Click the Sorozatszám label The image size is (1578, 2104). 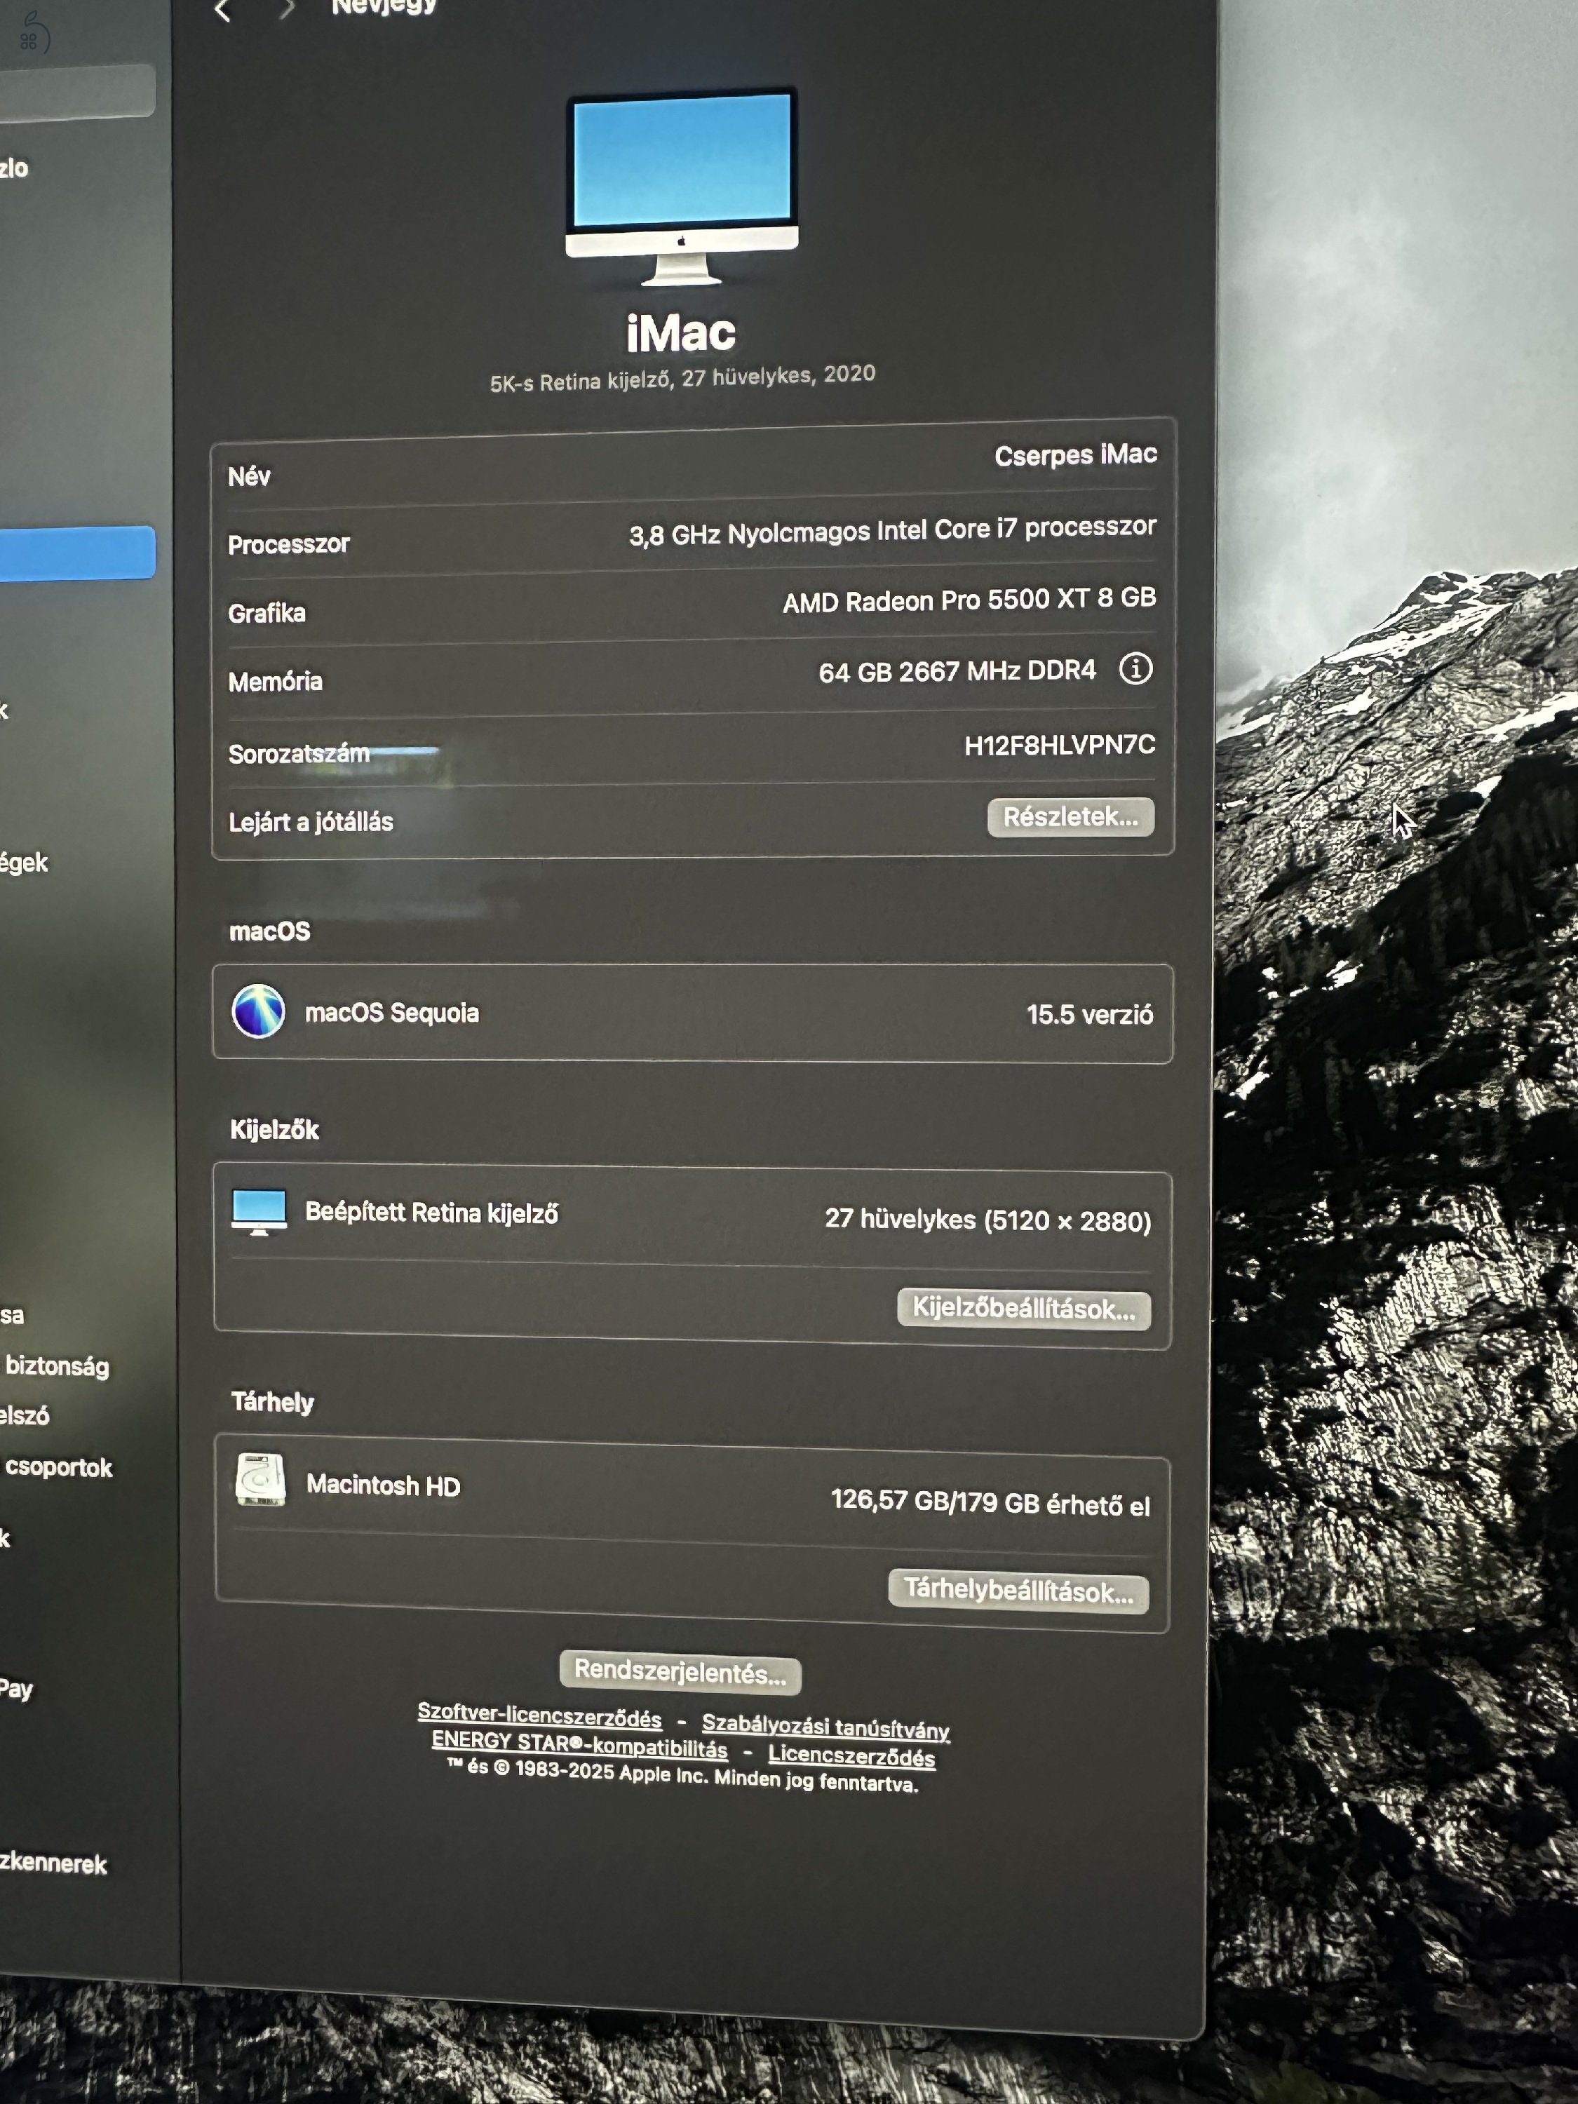pos(299,753)
